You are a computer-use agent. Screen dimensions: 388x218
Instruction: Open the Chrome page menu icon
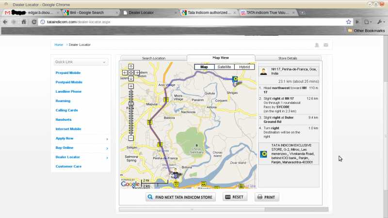368,22
